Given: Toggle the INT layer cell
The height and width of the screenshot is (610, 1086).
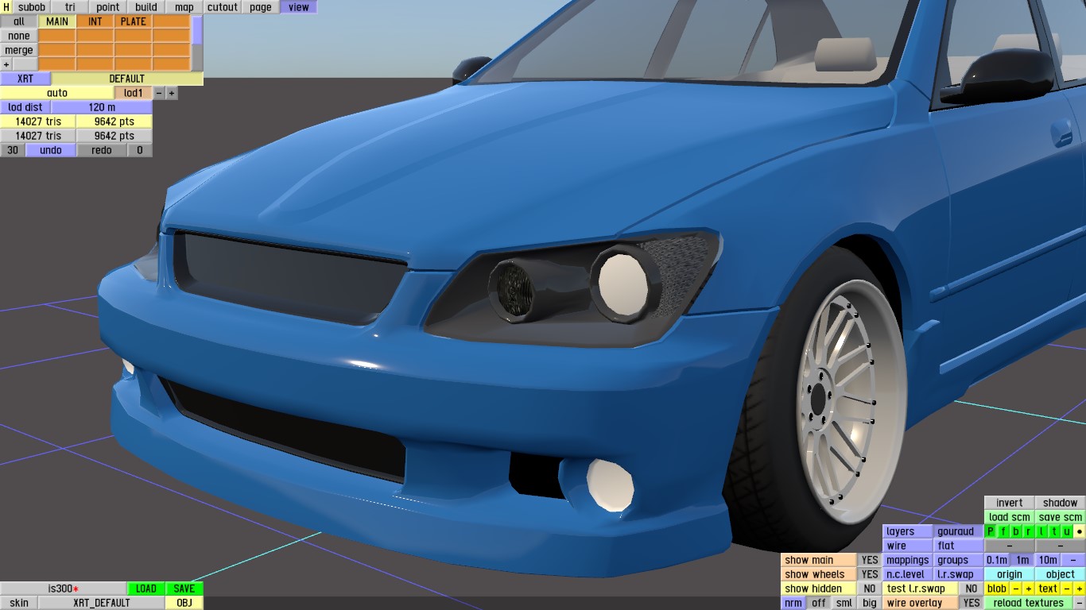Looking at the screenshot, I should (x=95, y=21).
